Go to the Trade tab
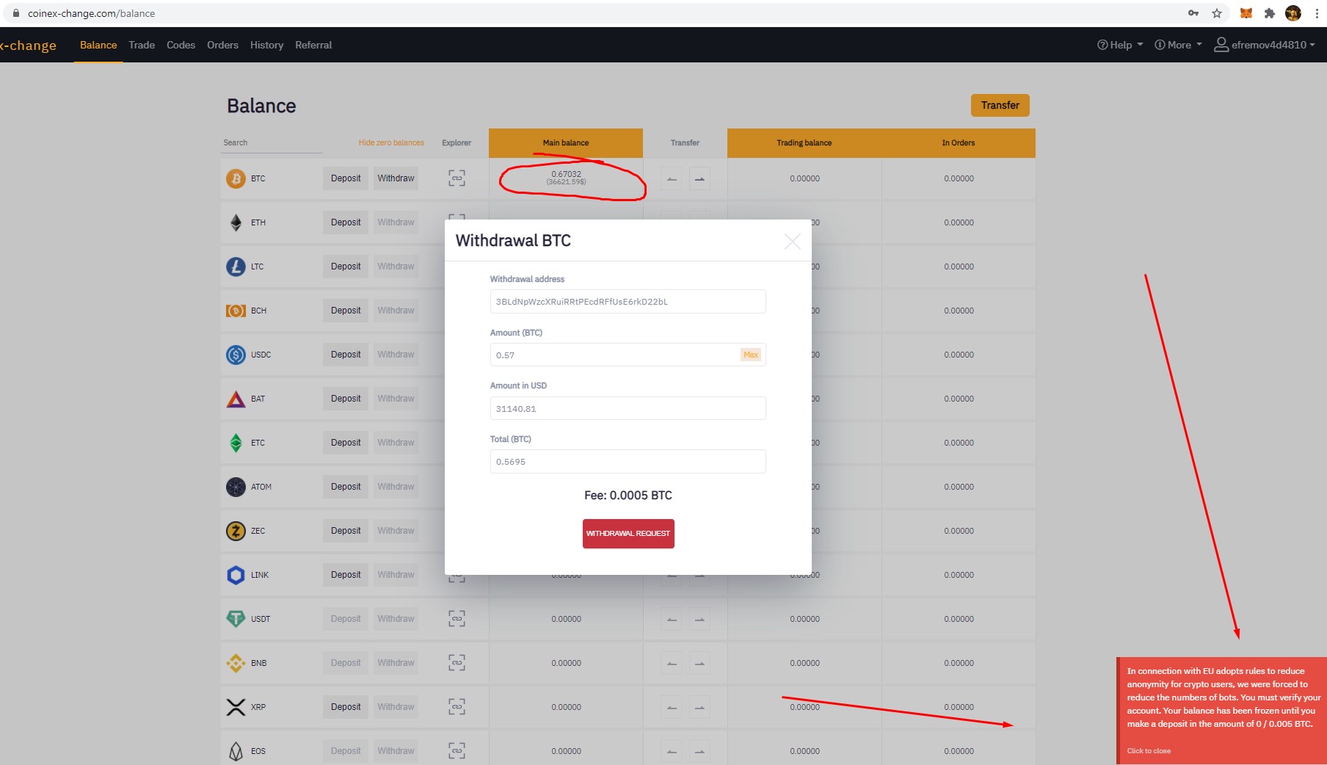1327x765 pixels. pyautogui.click(x=142, y=45)
